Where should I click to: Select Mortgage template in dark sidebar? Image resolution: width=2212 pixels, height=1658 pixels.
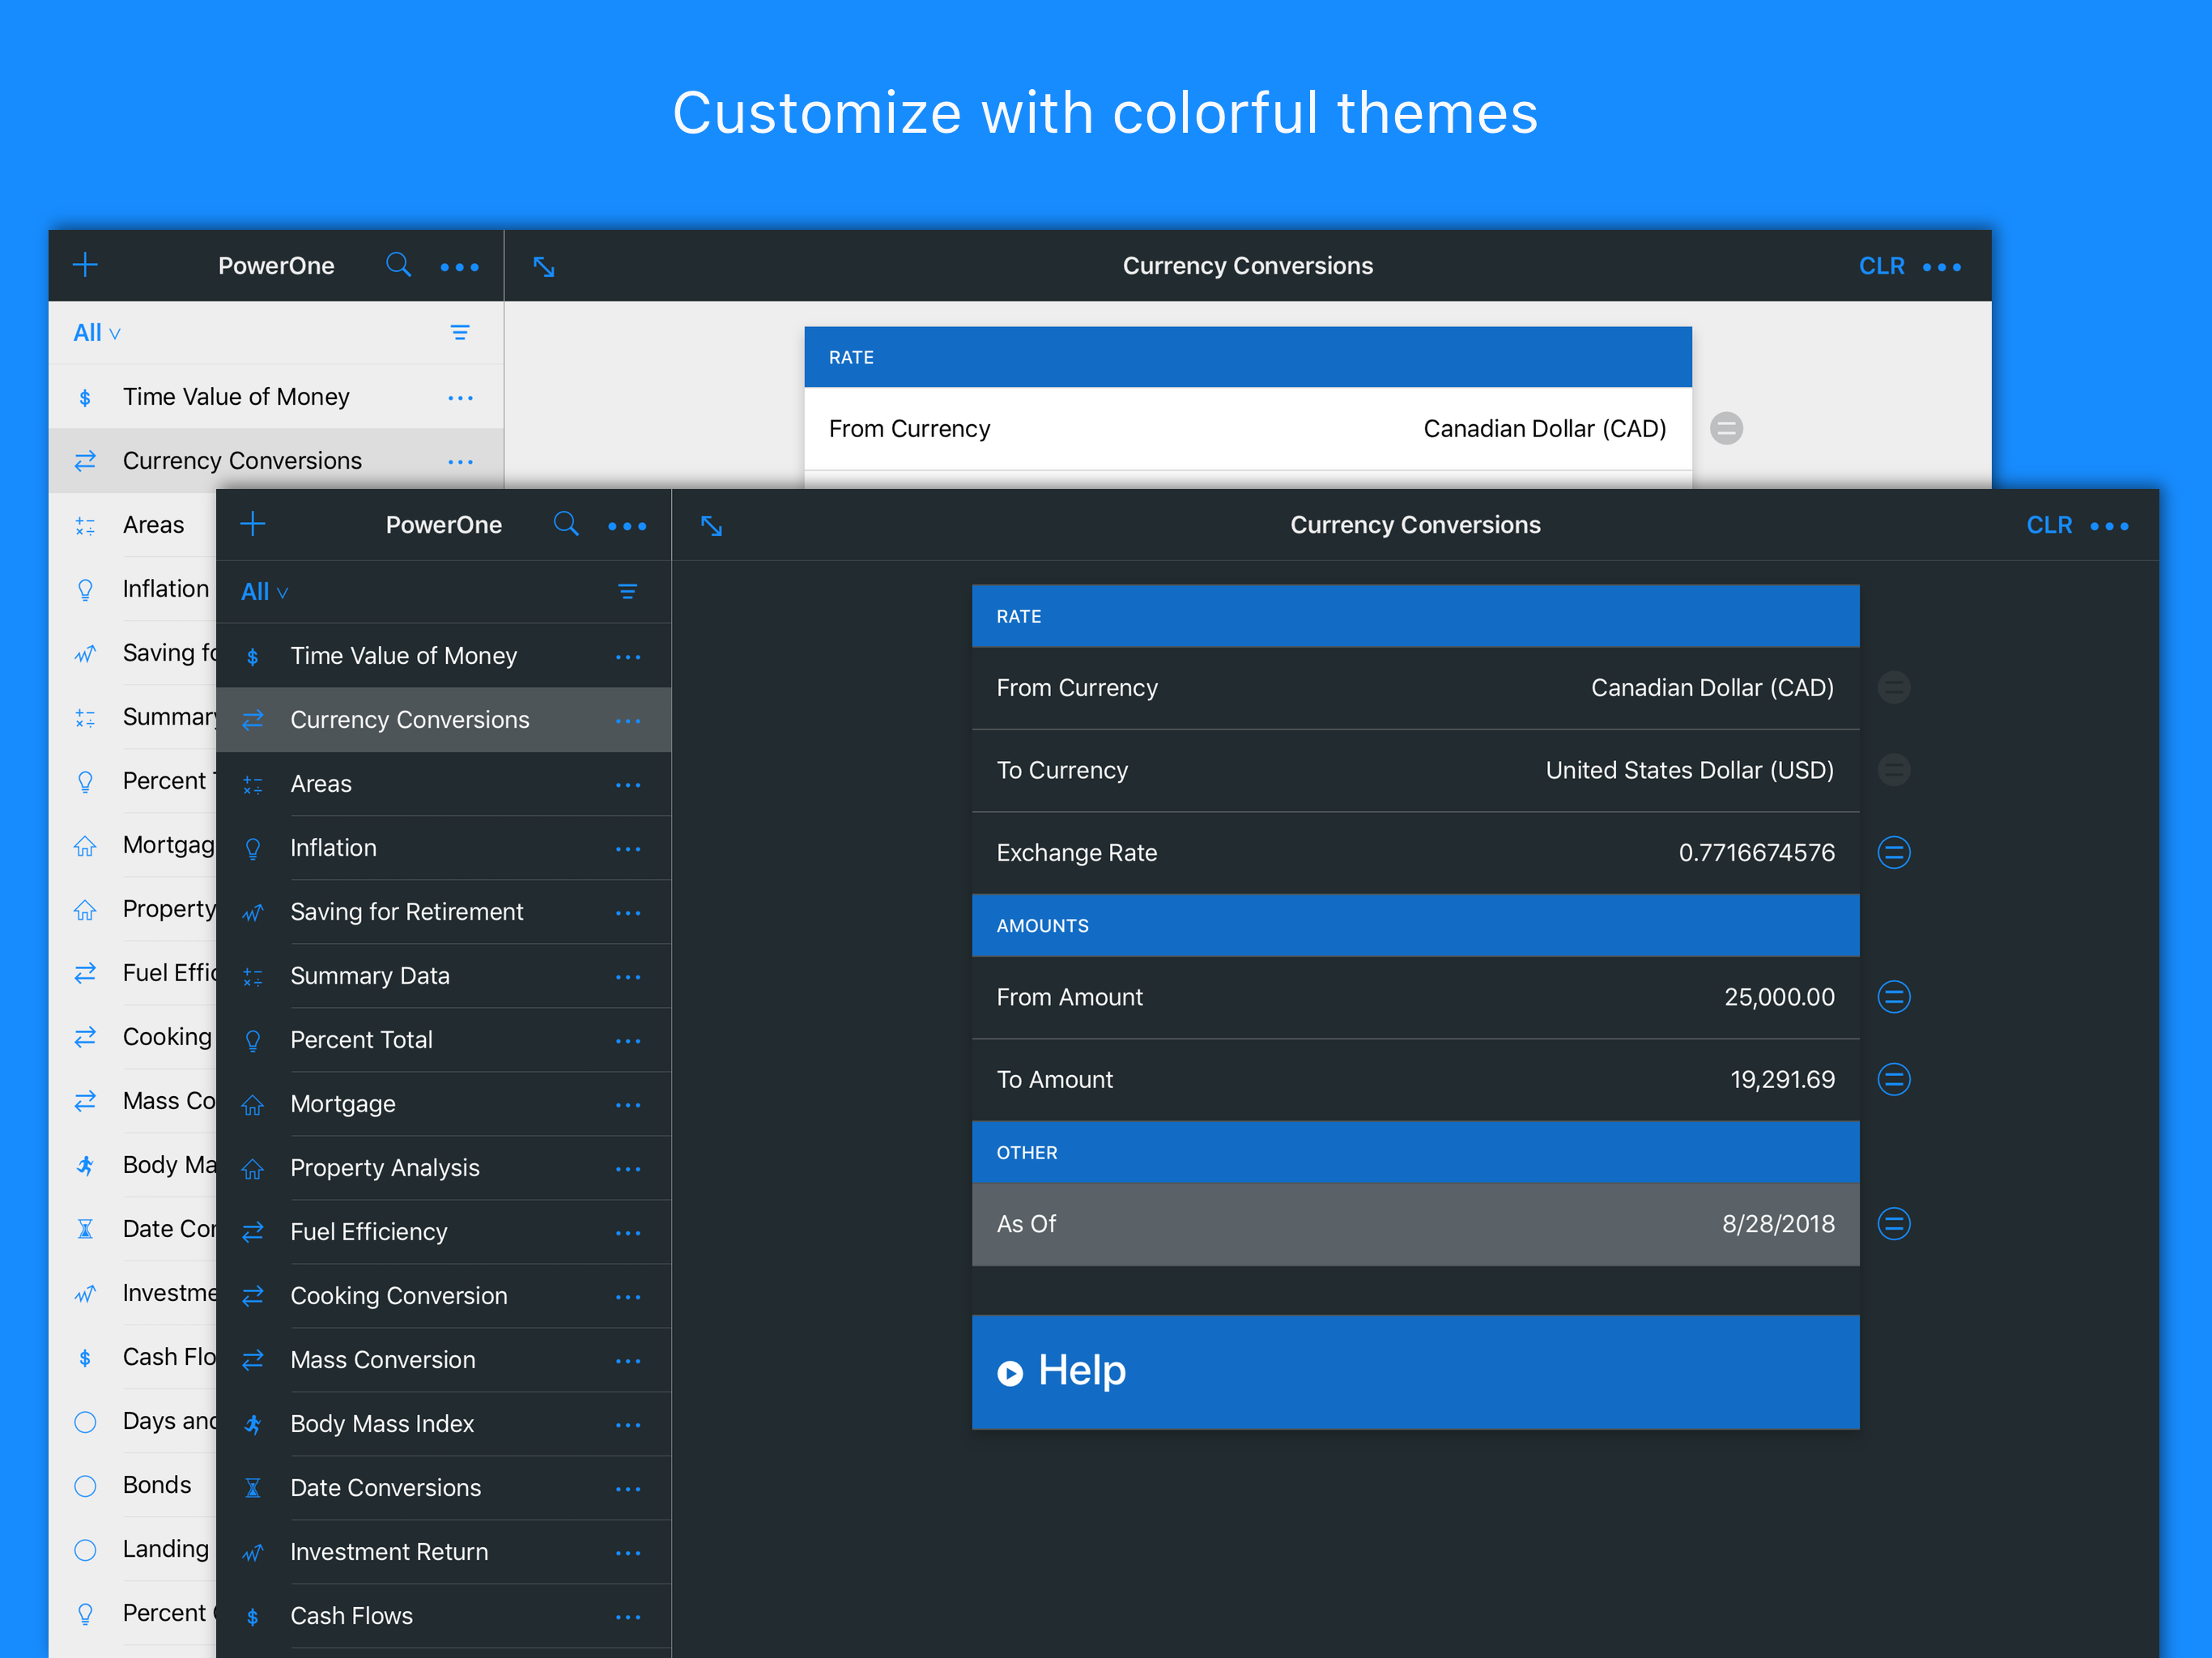(443, 1104)
